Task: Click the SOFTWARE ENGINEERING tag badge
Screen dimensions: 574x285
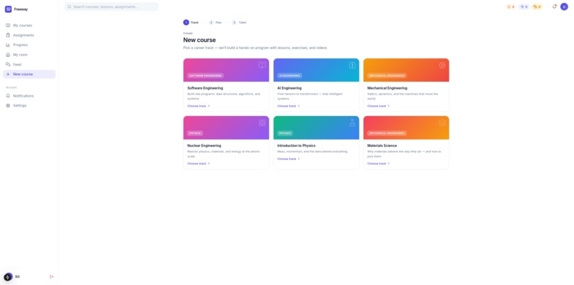Action: [205, 76]
